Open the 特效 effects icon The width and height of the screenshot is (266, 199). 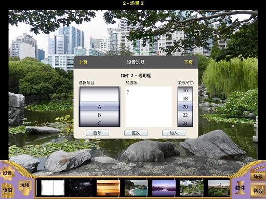[x=258, y=191]
